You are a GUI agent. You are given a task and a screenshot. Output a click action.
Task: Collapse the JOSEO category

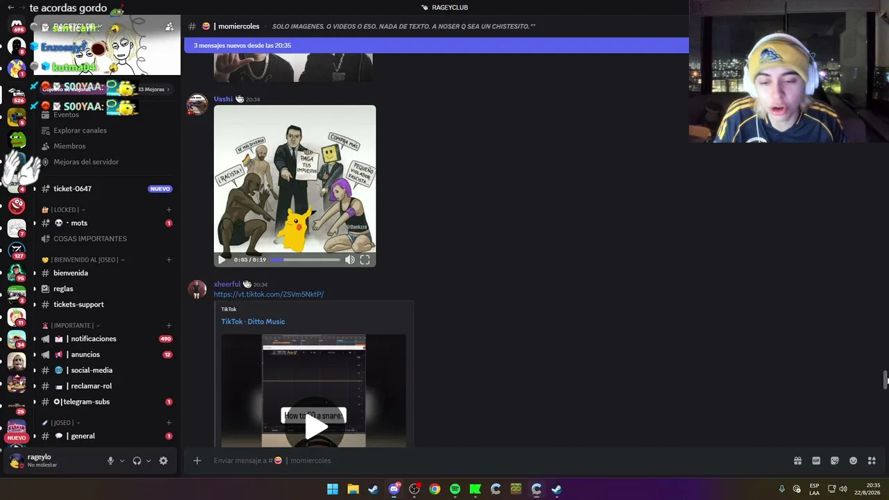tap(61, 423)
